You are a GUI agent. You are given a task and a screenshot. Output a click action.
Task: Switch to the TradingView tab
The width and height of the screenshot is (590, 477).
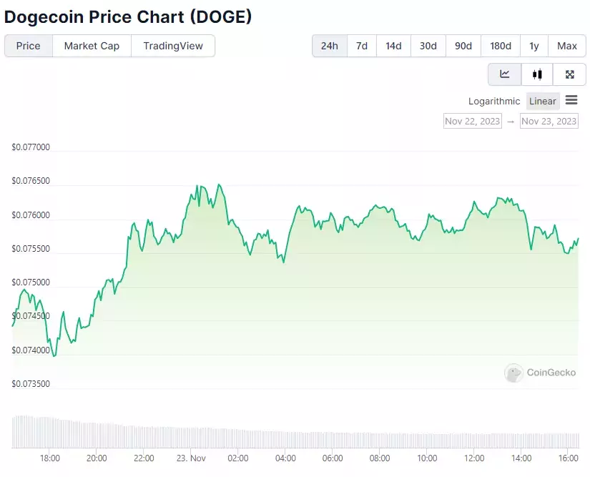tap(173, 46)
